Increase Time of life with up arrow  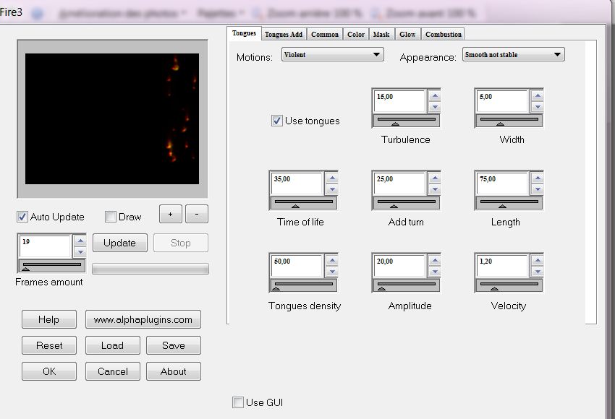click(x=332, y=178)
